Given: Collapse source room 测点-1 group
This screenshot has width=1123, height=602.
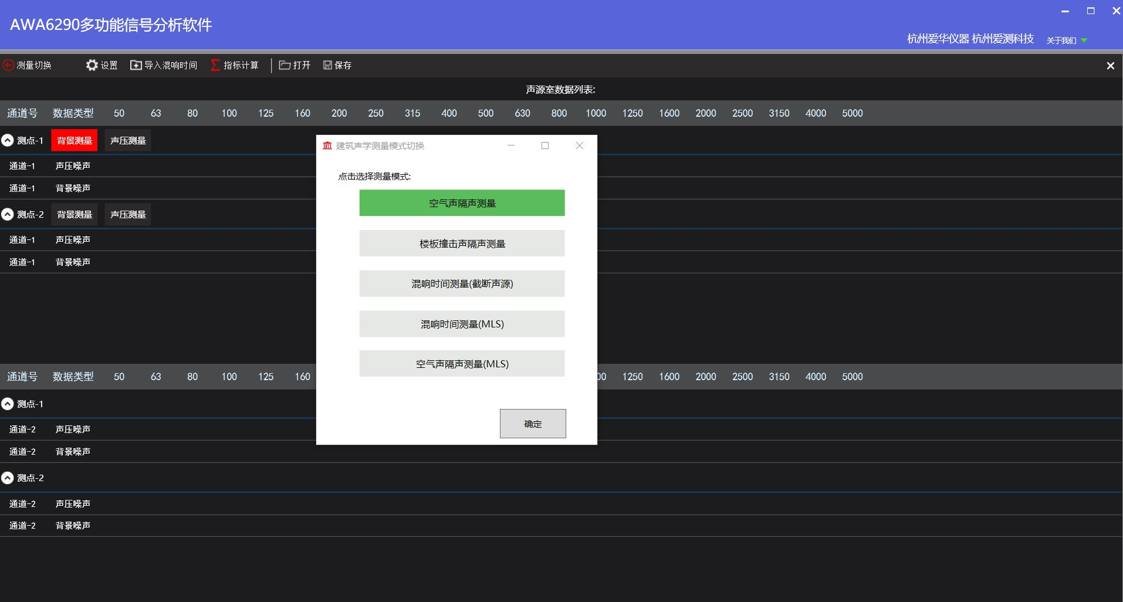Looking at the screenshot, I should 8,140.
